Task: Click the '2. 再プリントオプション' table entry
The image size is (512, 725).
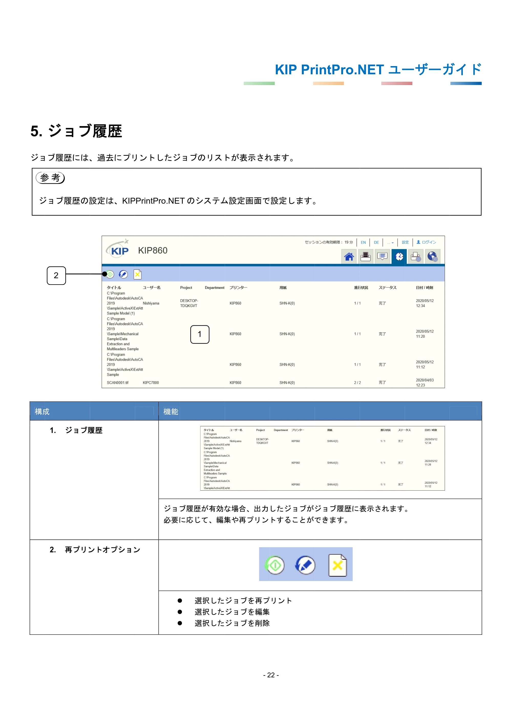Action: pyautogui.click(x=95, y=550)
